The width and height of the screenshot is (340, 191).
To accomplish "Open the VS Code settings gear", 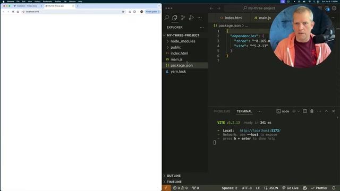I will 334,8.
